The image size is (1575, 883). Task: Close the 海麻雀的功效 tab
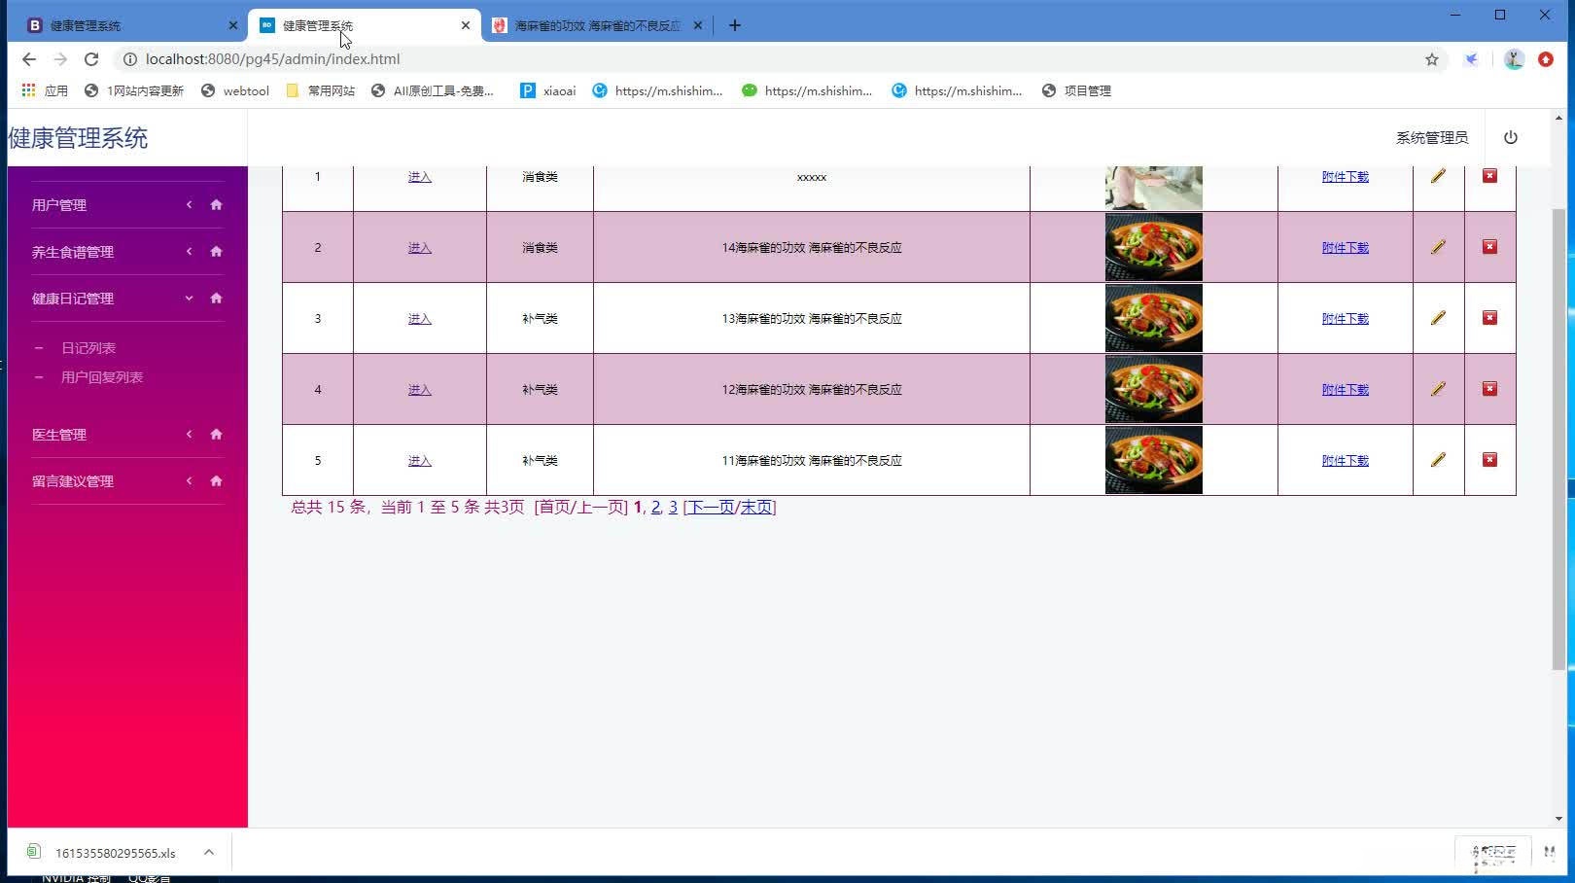tap(697, 25)
